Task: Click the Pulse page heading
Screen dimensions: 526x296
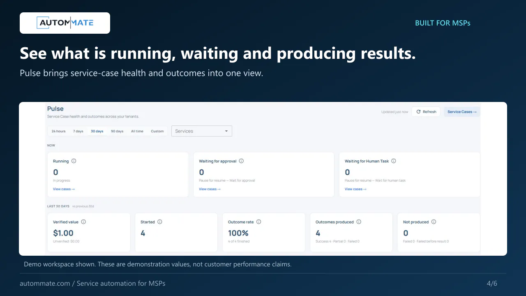Action: point(55,109)
